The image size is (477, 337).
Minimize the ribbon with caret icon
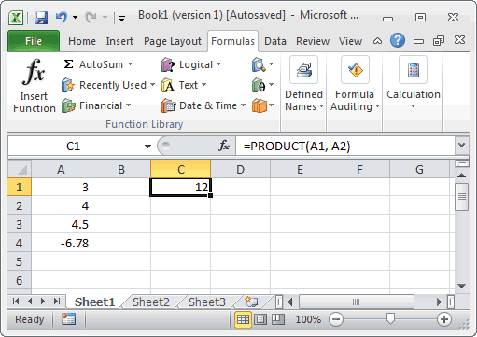tap(377, 41)
